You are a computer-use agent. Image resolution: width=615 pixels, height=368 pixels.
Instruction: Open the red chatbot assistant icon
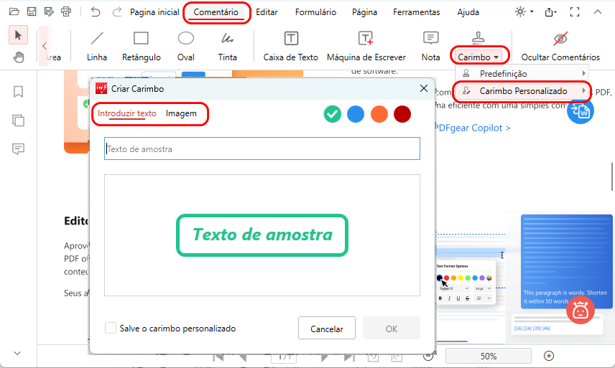point(580,311)
